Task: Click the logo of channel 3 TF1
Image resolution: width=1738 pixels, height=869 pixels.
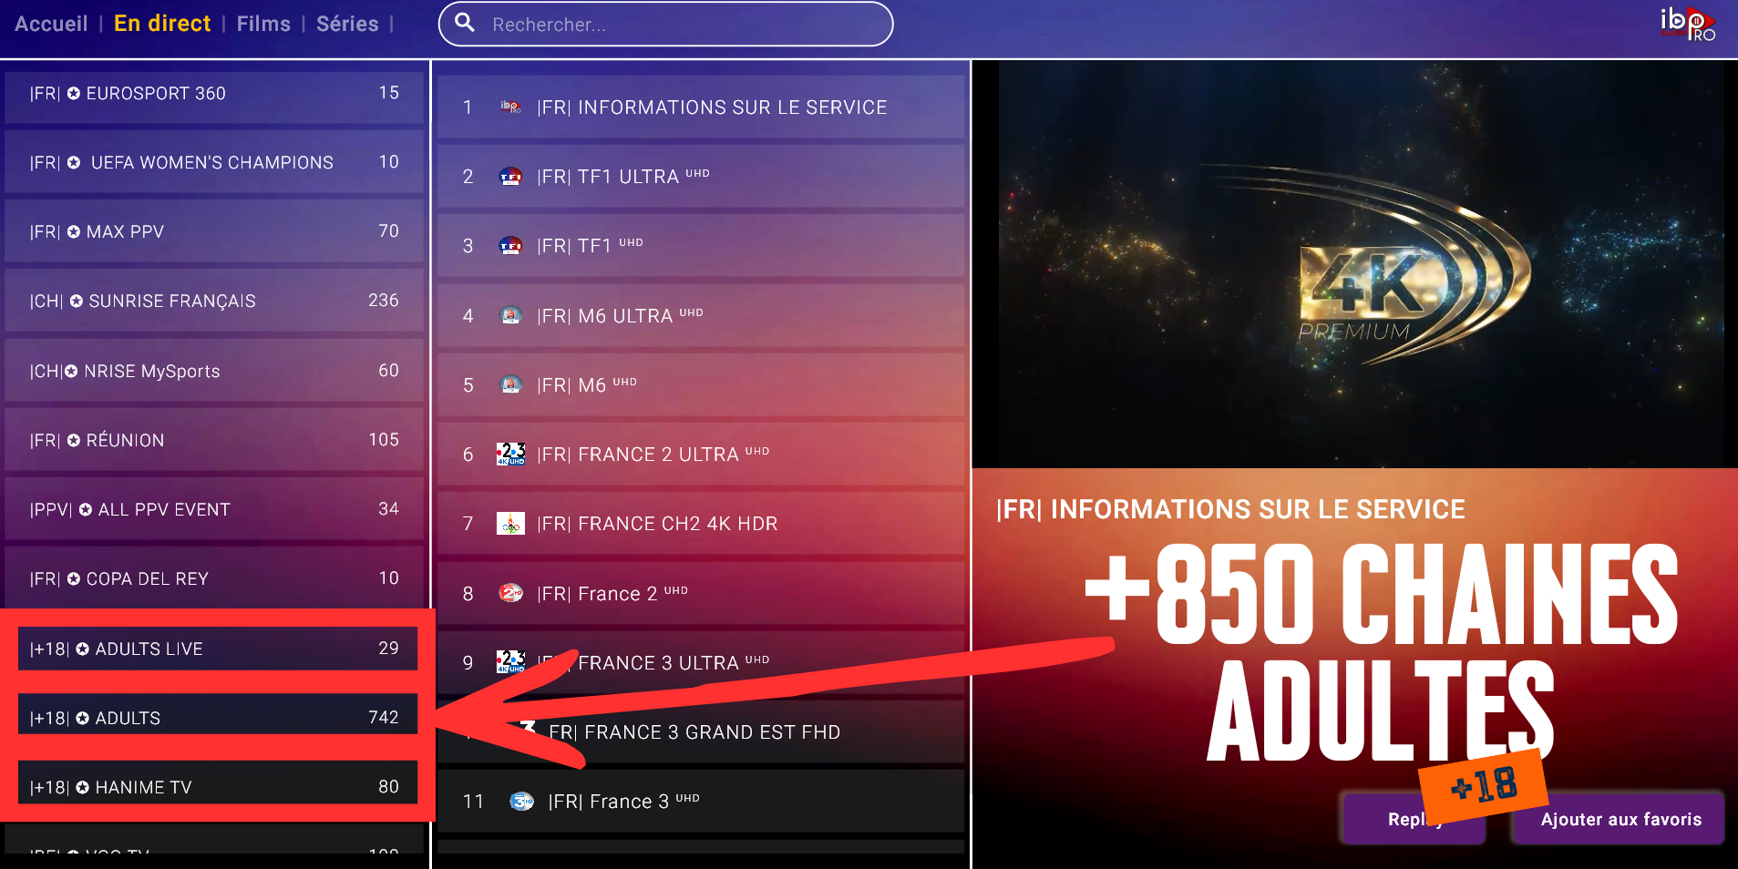Action: pyautogui.click(x=510, y=246)
